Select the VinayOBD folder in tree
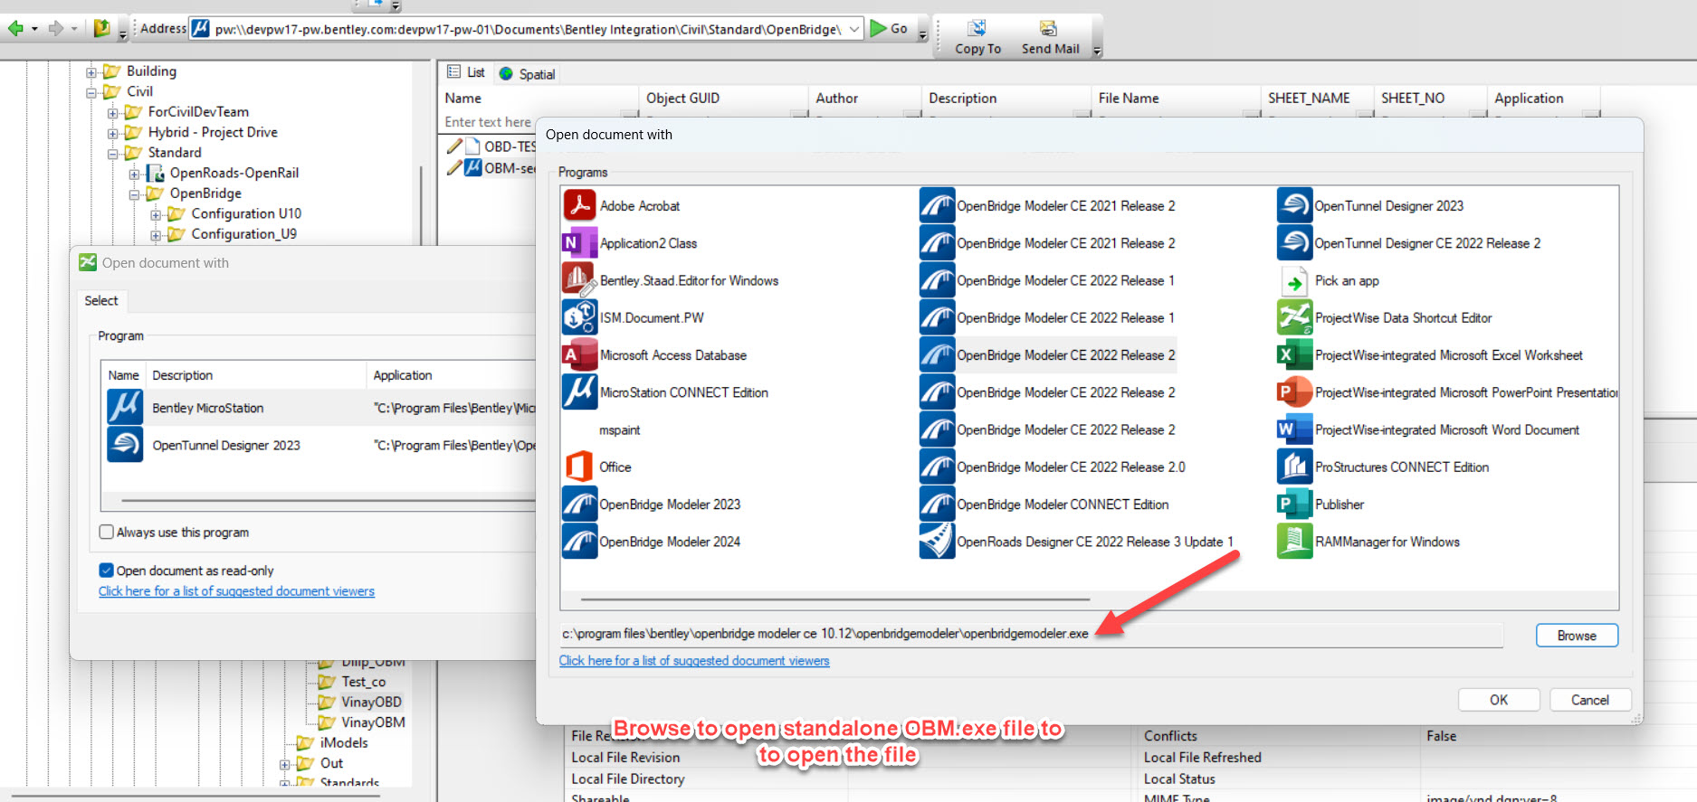 [371, 702]
